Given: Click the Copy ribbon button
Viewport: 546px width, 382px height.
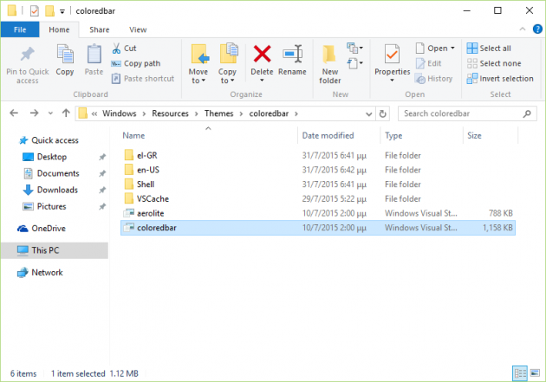Looking at the screenshot, I should coord(65,60).
